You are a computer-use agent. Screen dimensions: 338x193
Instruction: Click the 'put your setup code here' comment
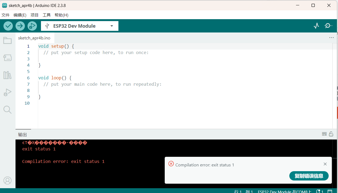96,52
